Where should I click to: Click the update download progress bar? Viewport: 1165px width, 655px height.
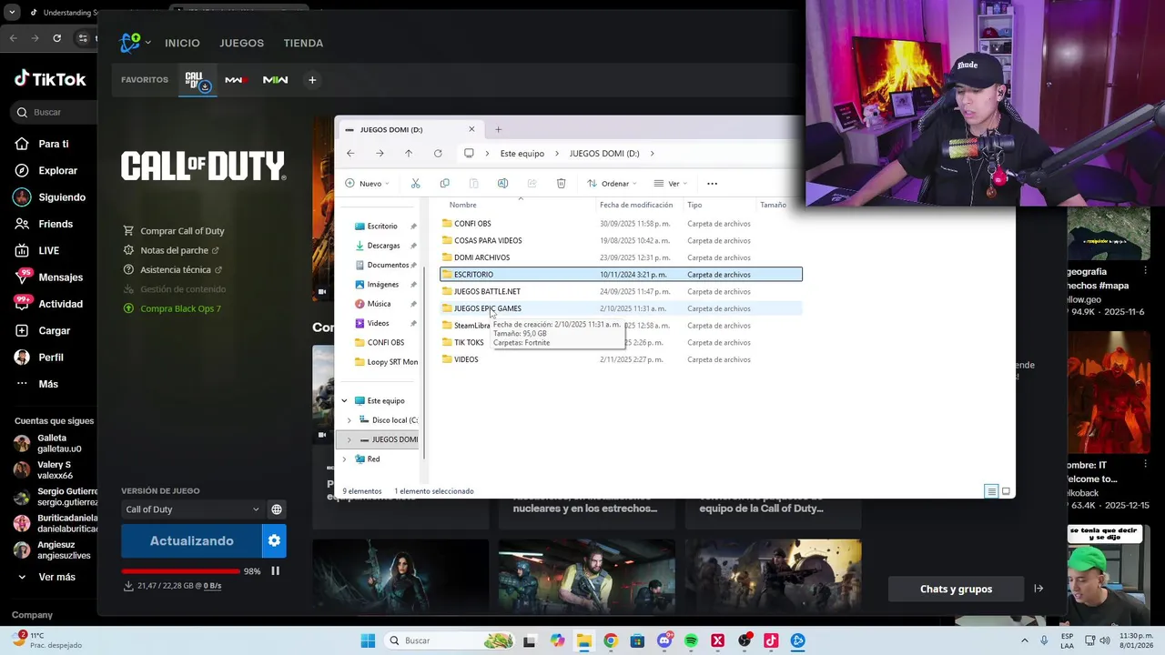click(179, 571)
